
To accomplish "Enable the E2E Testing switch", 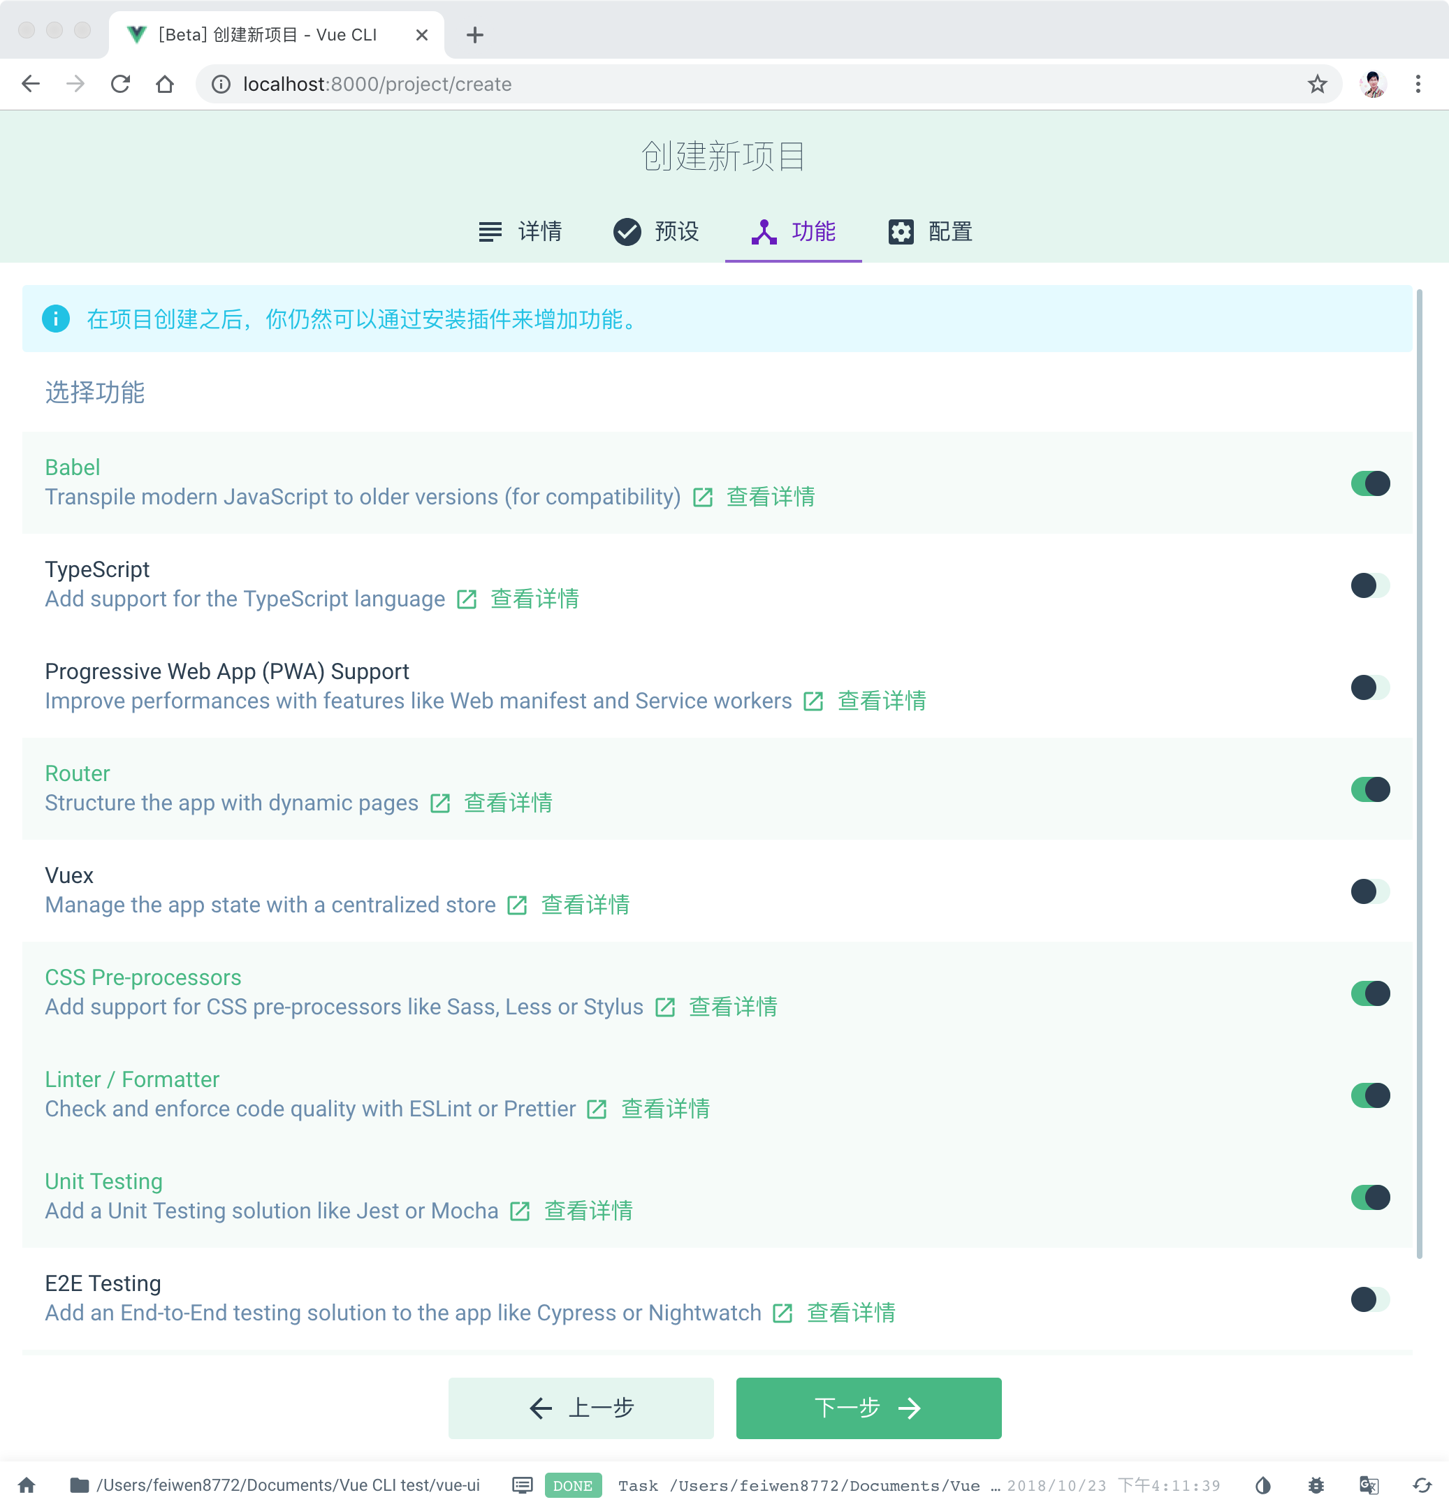I will click(1369, 1299).
